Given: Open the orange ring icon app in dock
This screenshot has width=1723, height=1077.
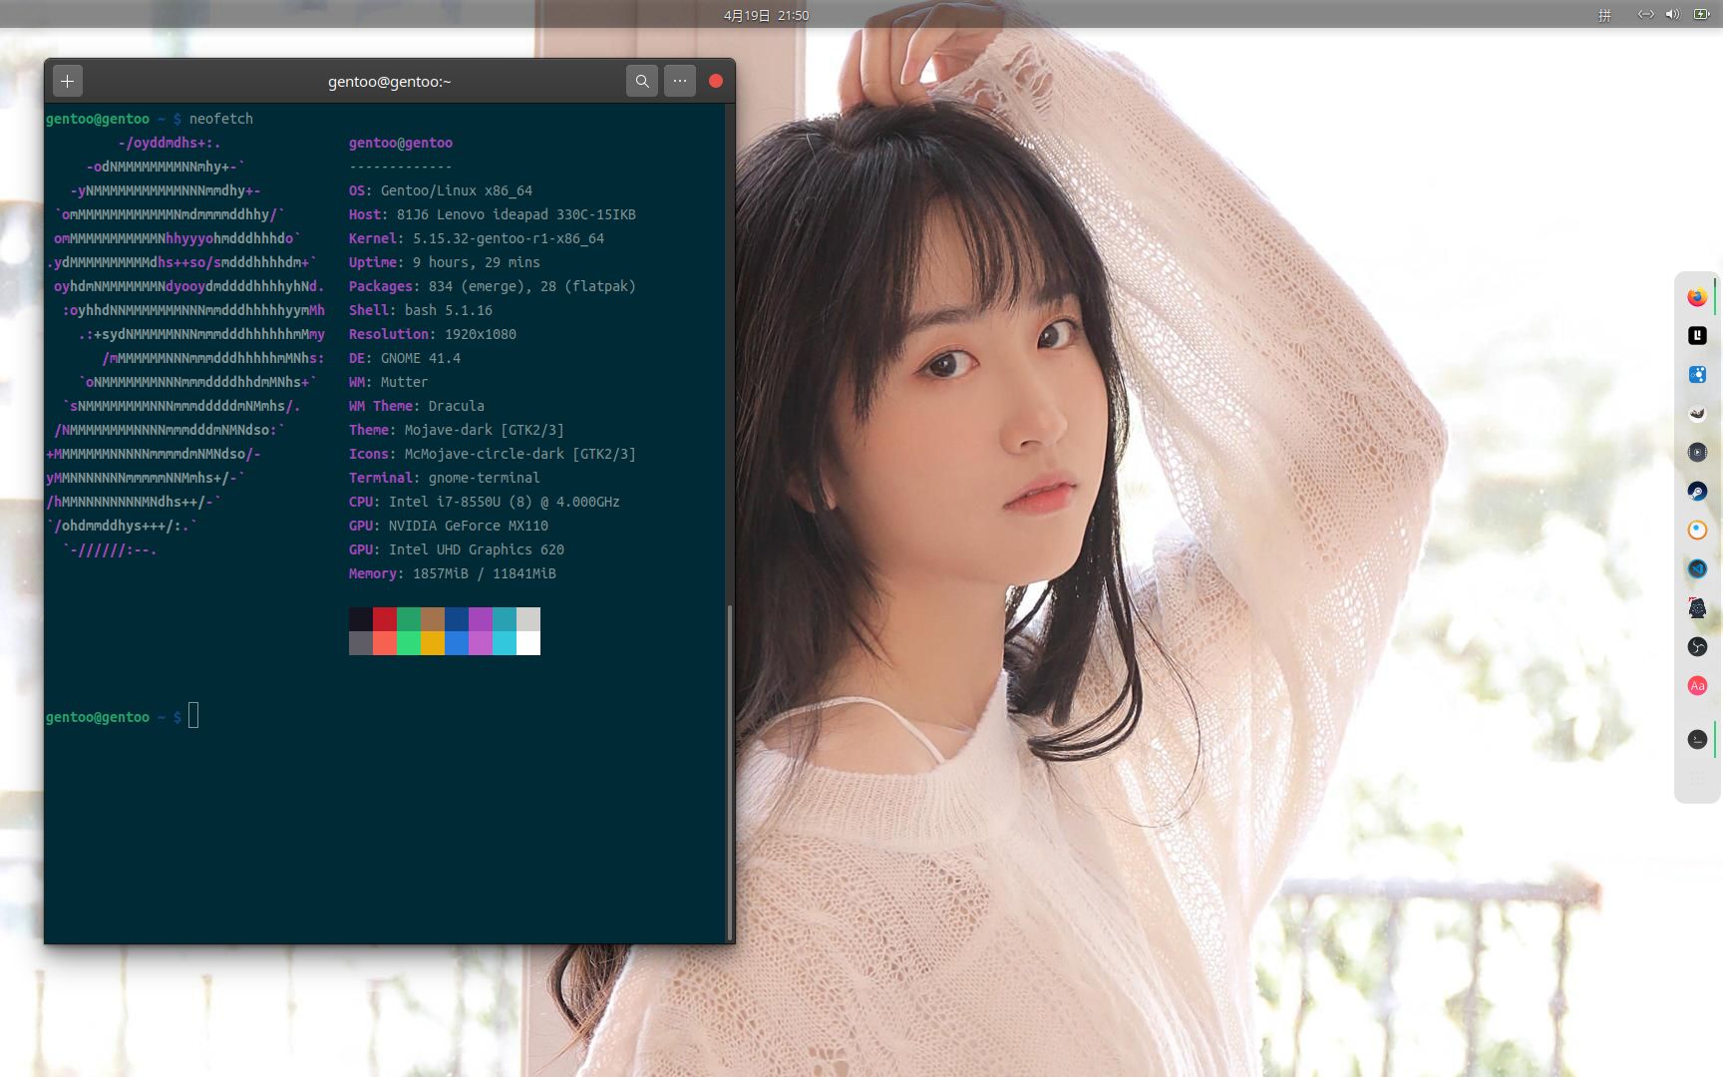Looking at the screenshot, I should (x=1697, y=531).
